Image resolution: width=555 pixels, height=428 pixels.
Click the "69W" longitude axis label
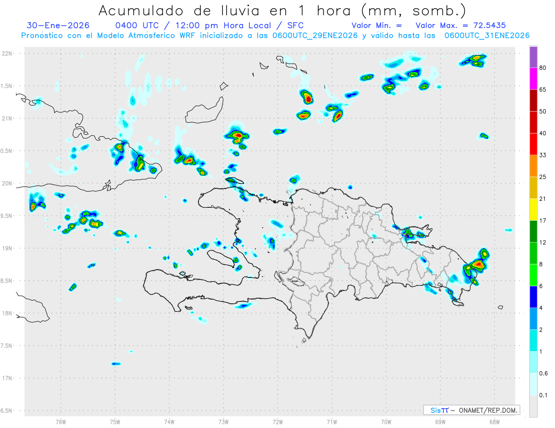pos(440,422)
